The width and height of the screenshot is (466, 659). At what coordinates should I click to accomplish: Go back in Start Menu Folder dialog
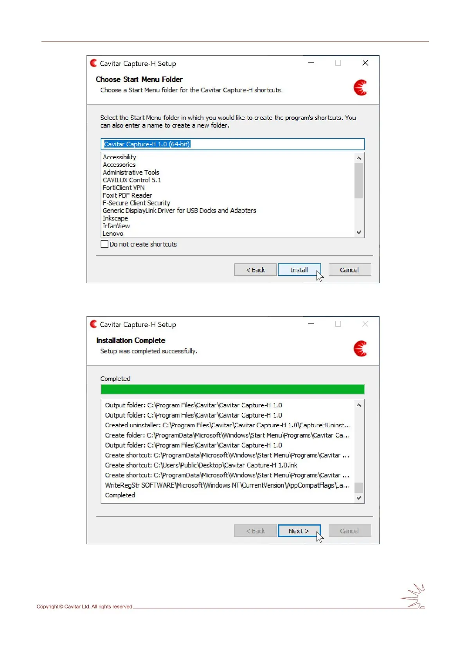(x=255, y=270)
